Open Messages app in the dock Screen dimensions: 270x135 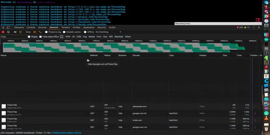click(x=266, y=3)
